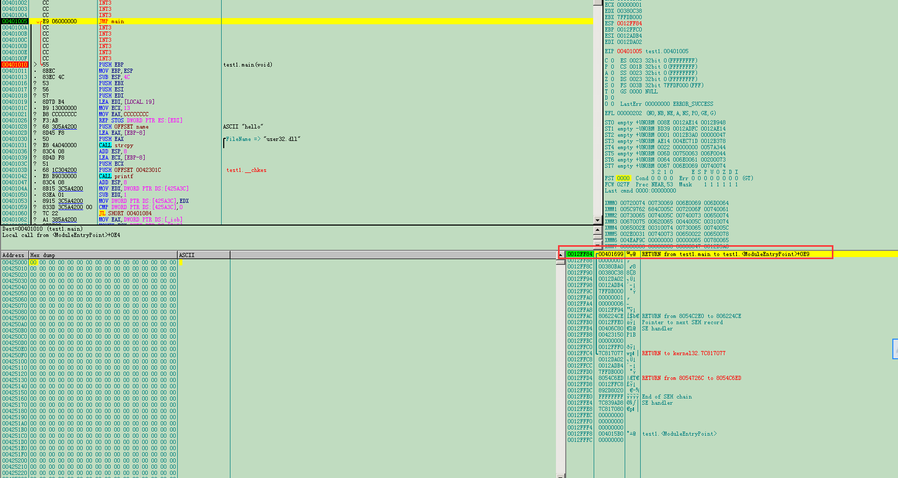Click the ASCII column header

click(187, 255)
